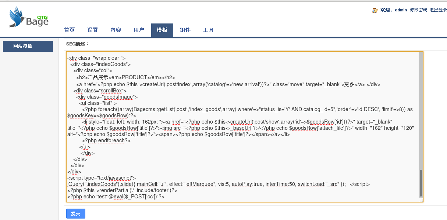Click the jQuery indexGoods slide line

(x=219, y=184)
